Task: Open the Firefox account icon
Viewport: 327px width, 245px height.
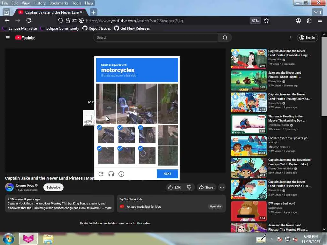Action: [298, 20]
